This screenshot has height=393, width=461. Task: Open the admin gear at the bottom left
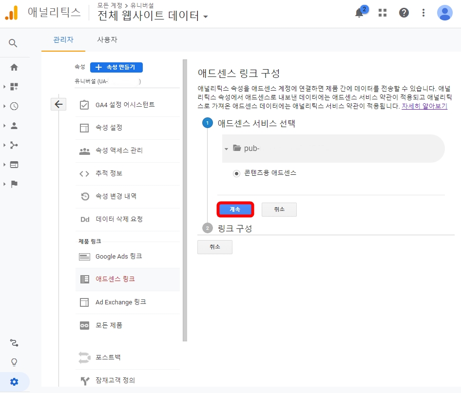[x=15, y=381]
